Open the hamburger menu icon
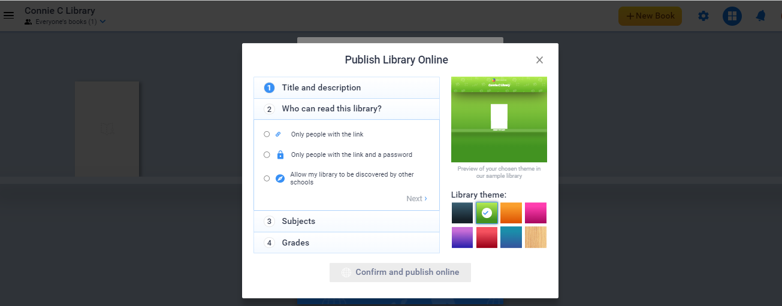The height and width of the screenshot is (306, 782). [9, 16]
